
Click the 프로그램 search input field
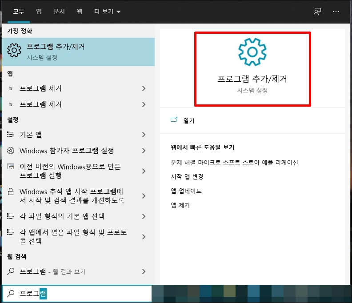tap(77, 293)
